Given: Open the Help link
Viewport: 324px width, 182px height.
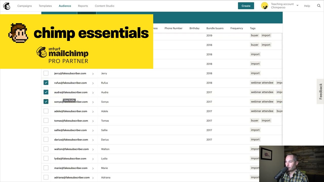Looking at the screenshot, I should coord(307,6).
